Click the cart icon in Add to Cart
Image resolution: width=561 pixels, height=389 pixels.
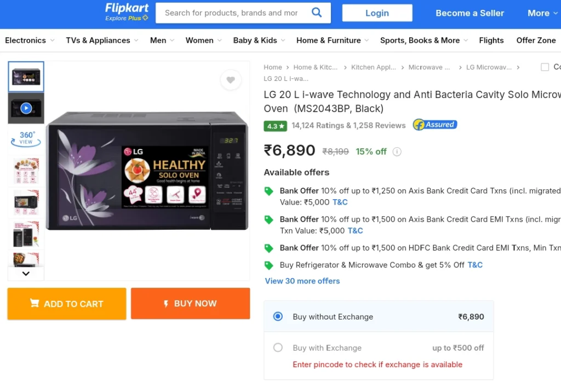pos(35,303)
